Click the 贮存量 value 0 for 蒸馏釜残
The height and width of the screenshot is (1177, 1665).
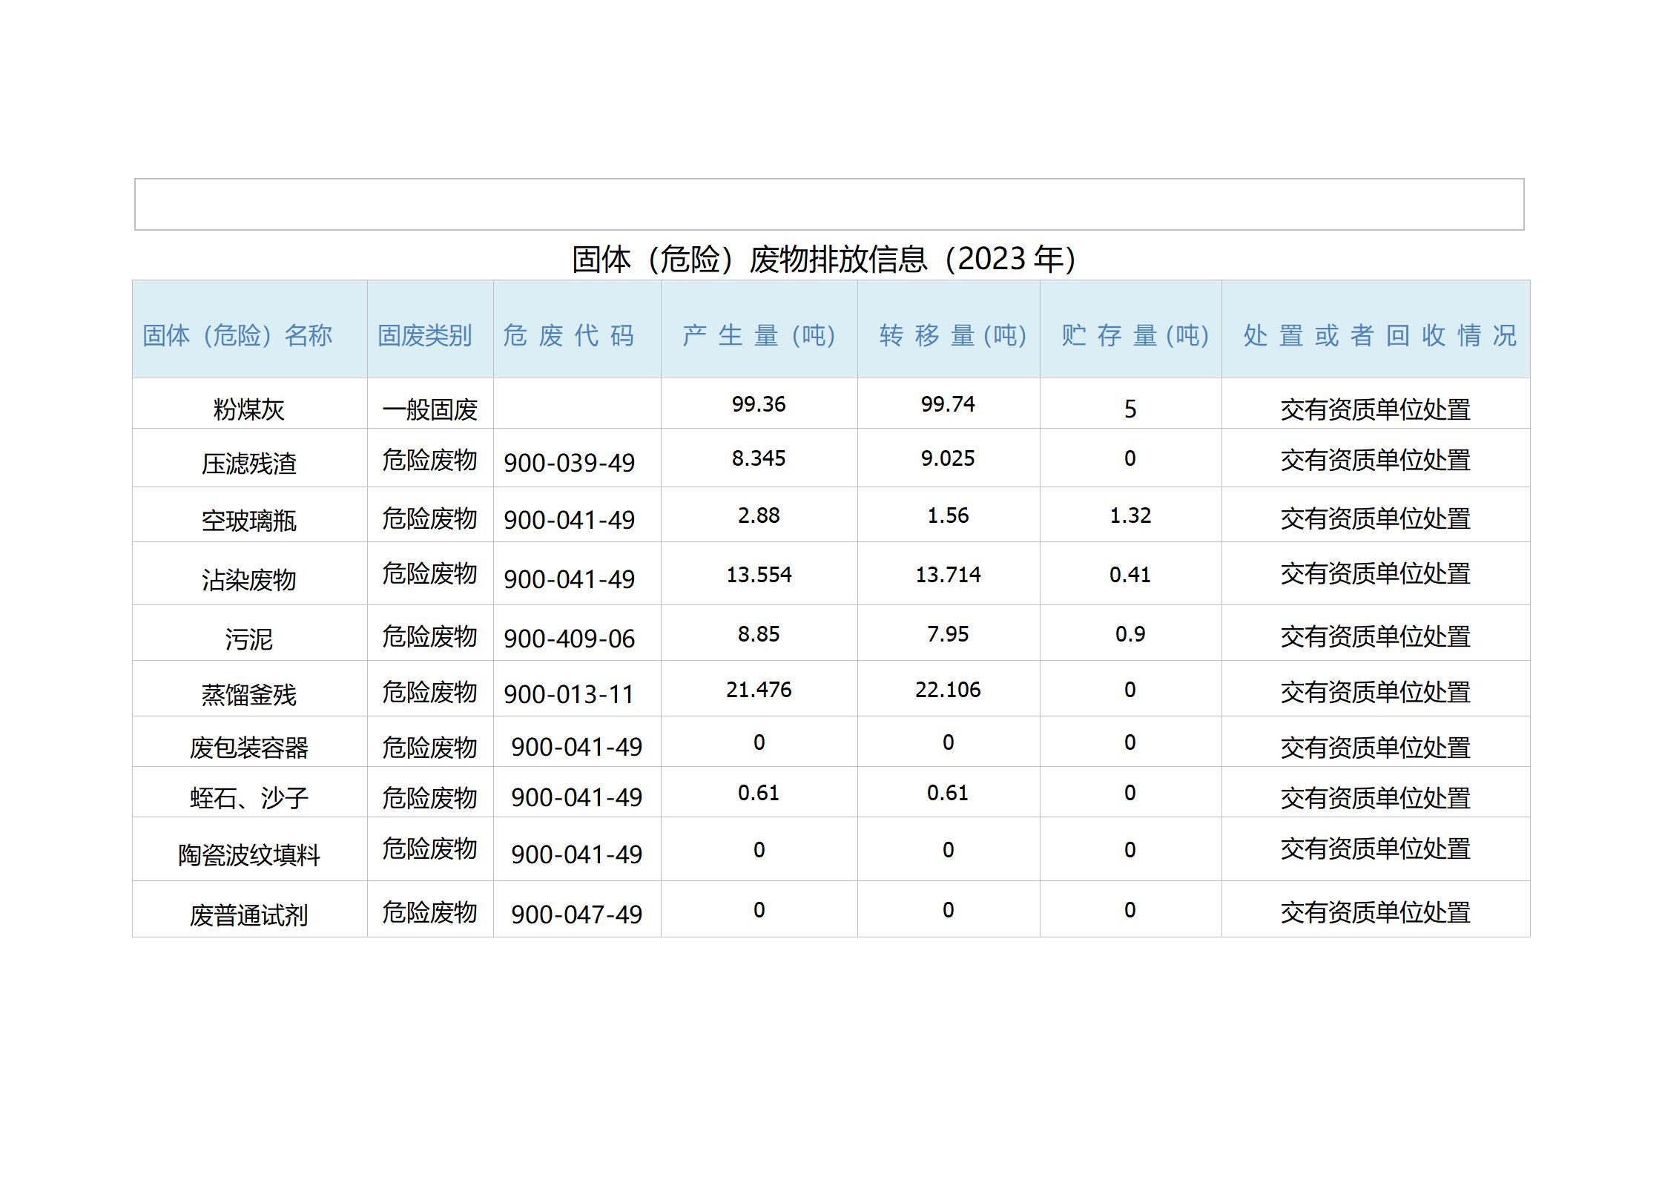(1130, 690)
